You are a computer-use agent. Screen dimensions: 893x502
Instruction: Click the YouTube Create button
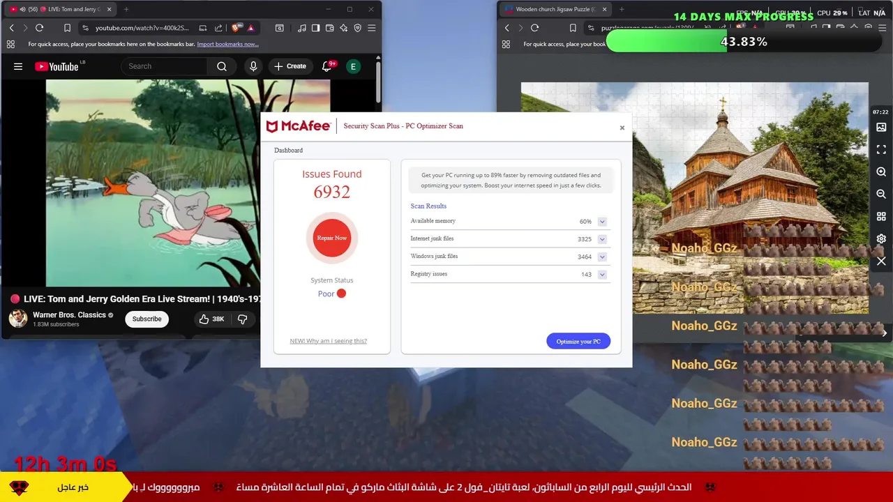(x=290, y=66)
